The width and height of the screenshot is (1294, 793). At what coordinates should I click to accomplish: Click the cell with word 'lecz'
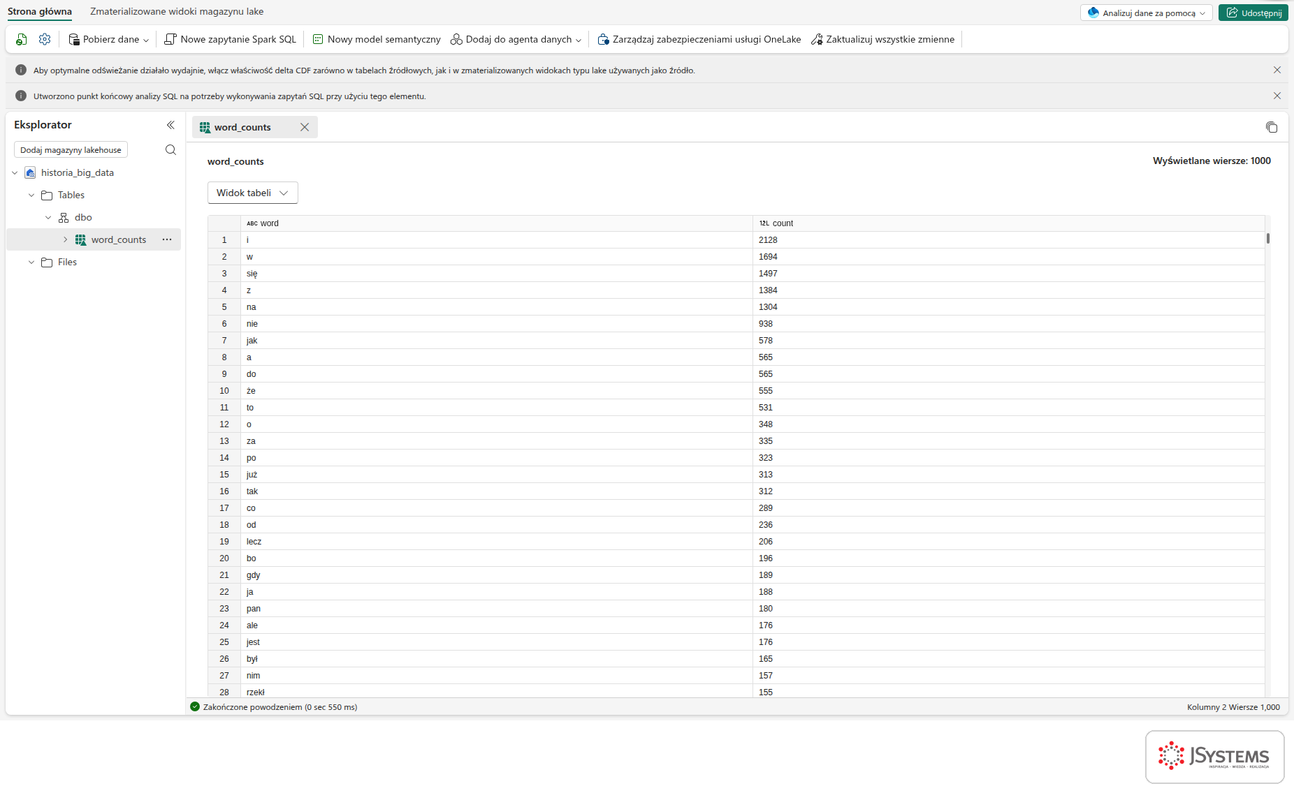pos(496,542)
